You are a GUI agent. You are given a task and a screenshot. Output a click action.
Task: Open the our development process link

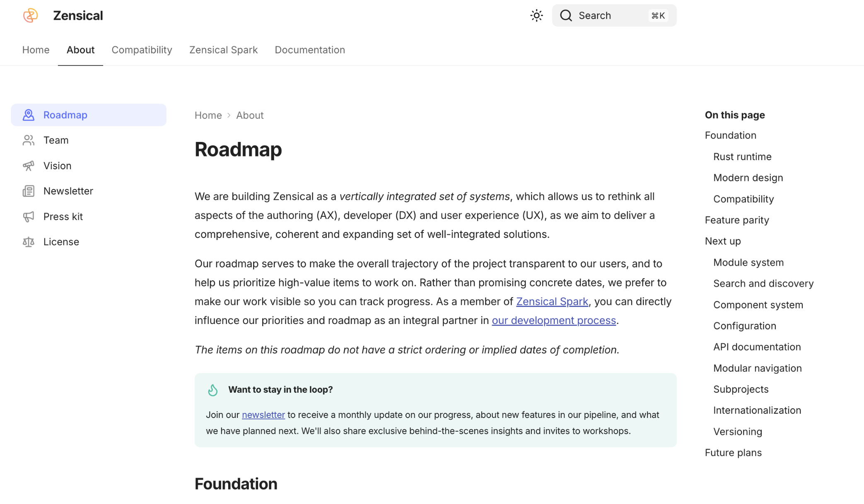coord(553,321)
